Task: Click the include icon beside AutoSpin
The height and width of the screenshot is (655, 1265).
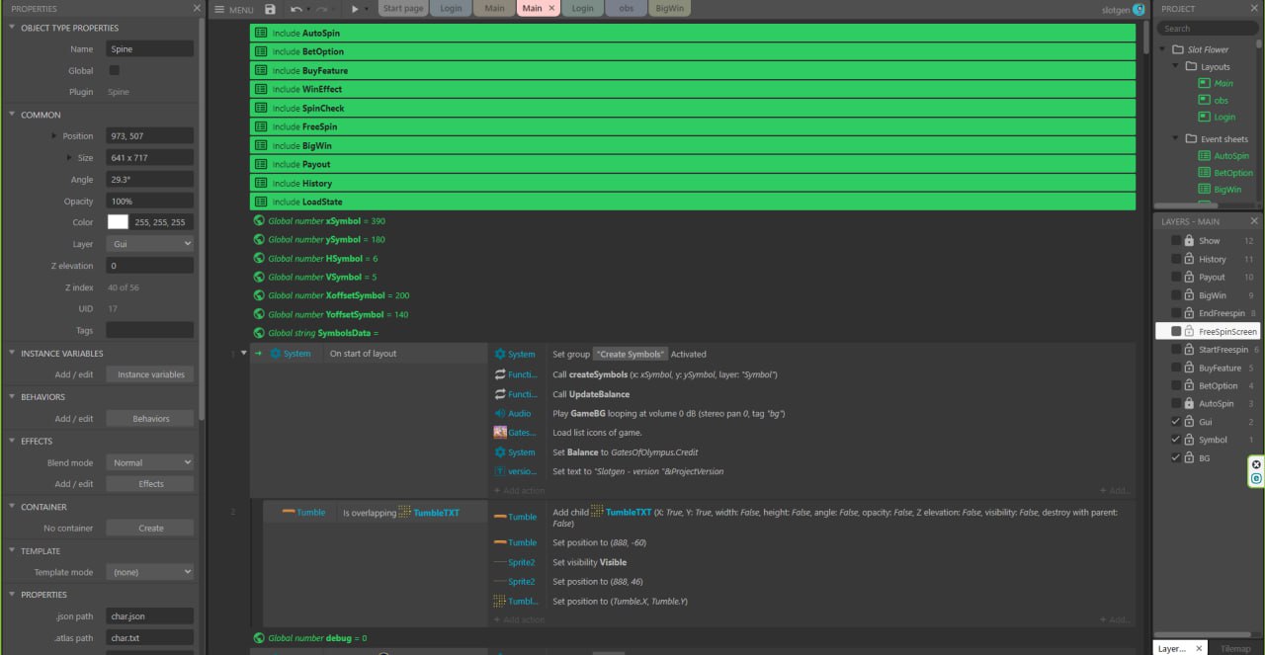Action: click(x=261, y=33)
